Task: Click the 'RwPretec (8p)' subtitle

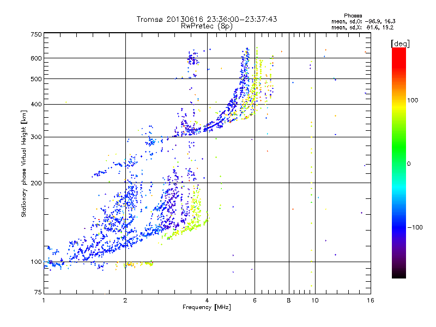Action: (207, 26)
